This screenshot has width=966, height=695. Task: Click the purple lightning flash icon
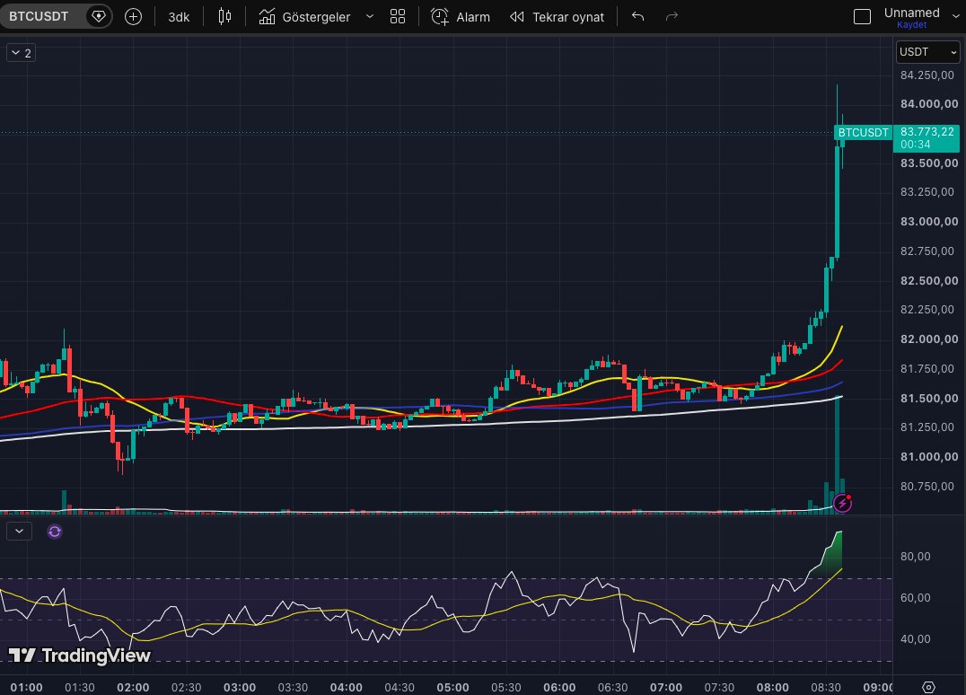(x=842, y=504)
